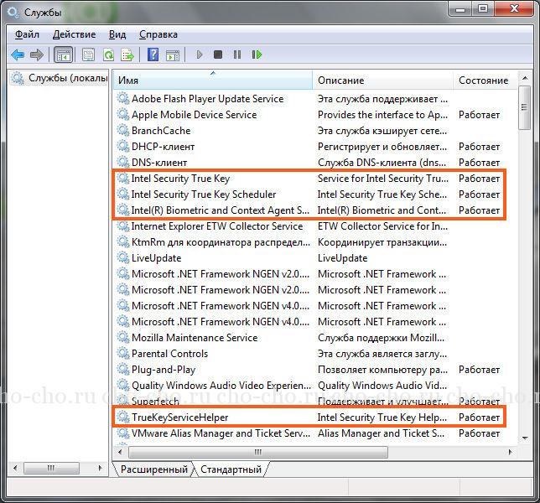Switch to the Стандартный tab
Screen dimensions: 540x503
[231, 469]
